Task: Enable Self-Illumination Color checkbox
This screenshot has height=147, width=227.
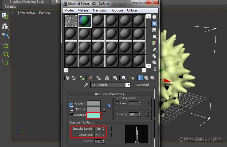Action: click(x=118, y=103)
